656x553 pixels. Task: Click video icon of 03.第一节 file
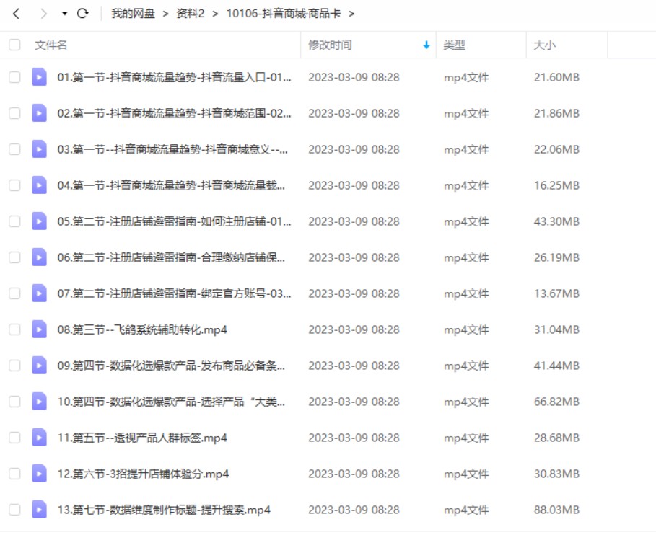[39, 149]
